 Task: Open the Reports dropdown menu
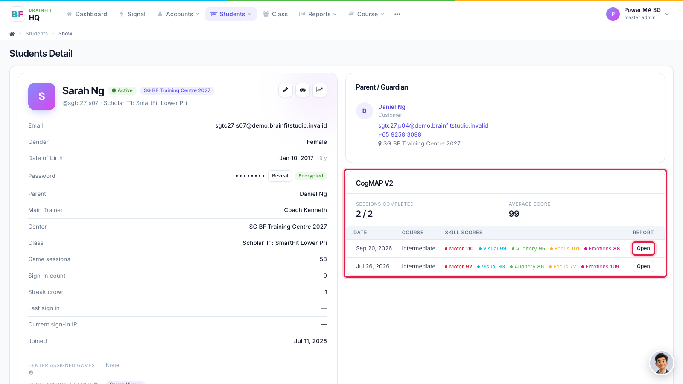318,14
